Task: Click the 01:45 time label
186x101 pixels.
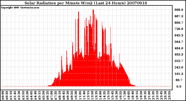Action: click(x=15, y=96)
